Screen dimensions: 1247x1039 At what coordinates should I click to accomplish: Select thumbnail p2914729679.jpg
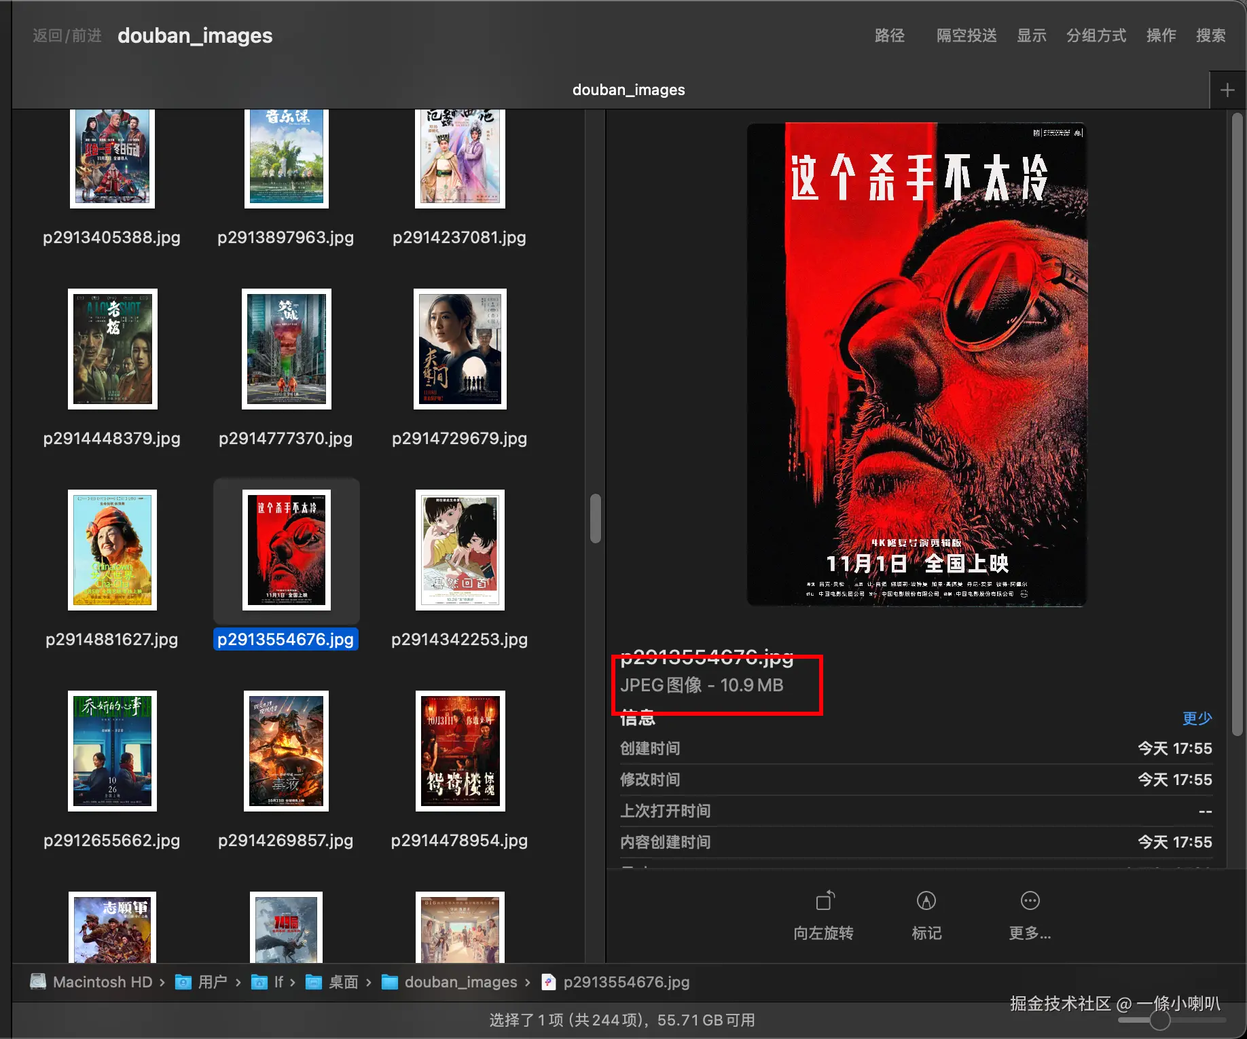pyautogui.click(x=460, y=349)
